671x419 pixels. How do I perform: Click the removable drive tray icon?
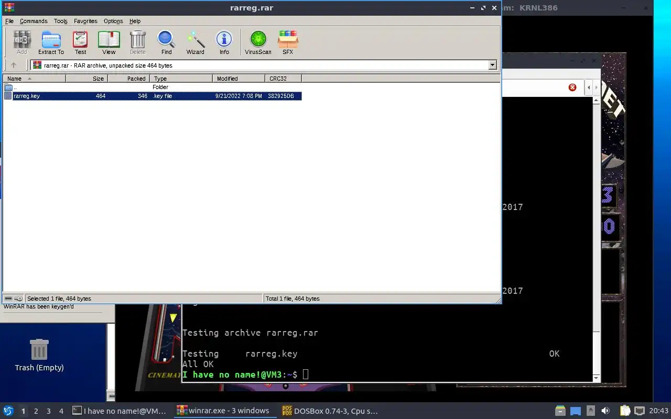tap(590, 411)
